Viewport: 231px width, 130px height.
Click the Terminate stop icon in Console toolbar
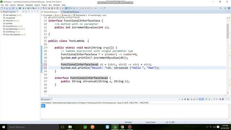[x=182, y=99]
